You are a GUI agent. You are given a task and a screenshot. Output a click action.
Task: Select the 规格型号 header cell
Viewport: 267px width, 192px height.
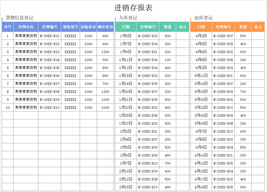(70, 27)
